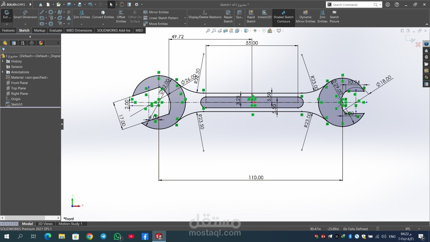
Task: Open the Linear Sketch Pattern dropdown arrow
Action: (x=185, y=18)
